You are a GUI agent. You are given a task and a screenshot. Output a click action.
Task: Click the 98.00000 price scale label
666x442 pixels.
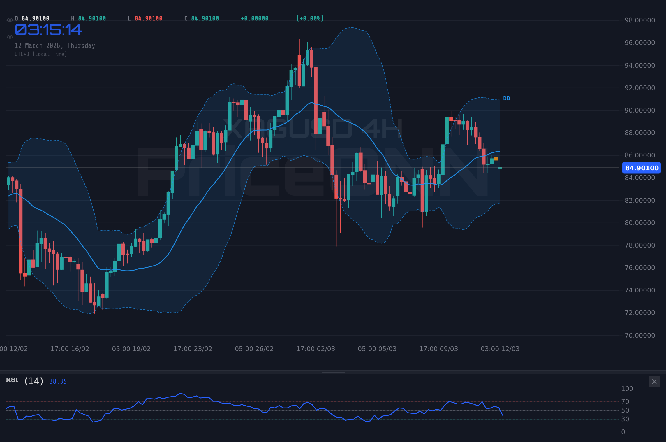640,20
